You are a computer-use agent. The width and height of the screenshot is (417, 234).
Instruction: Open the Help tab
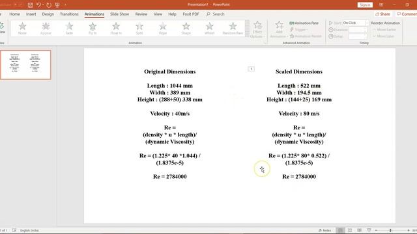[172, 14]
